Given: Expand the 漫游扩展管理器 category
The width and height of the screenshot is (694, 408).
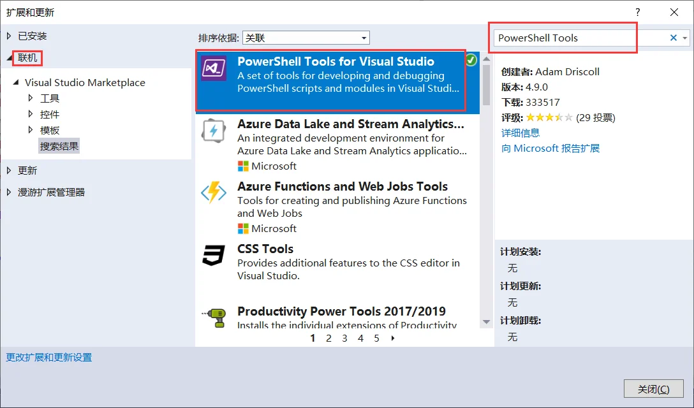Looking at the screenshot, I should click(x=9, y=192).
